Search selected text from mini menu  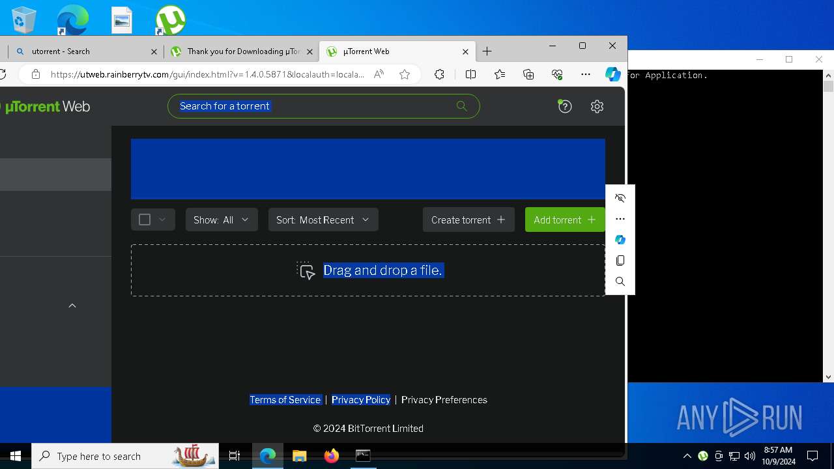click(620, 281)
